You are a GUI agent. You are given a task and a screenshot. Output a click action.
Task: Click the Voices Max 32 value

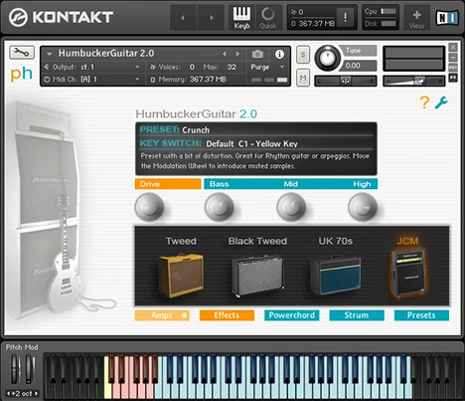(x=232, y=67)
